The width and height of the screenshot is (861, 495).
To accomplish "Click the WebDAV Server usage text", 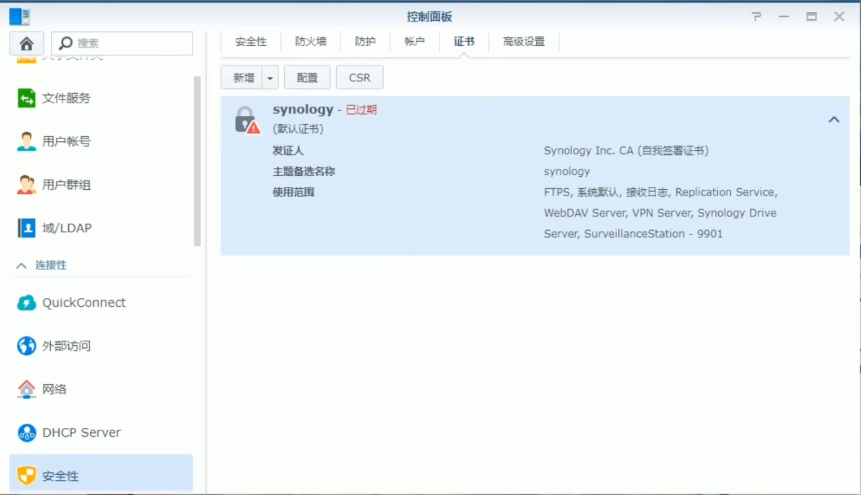I will pos(585,213).
